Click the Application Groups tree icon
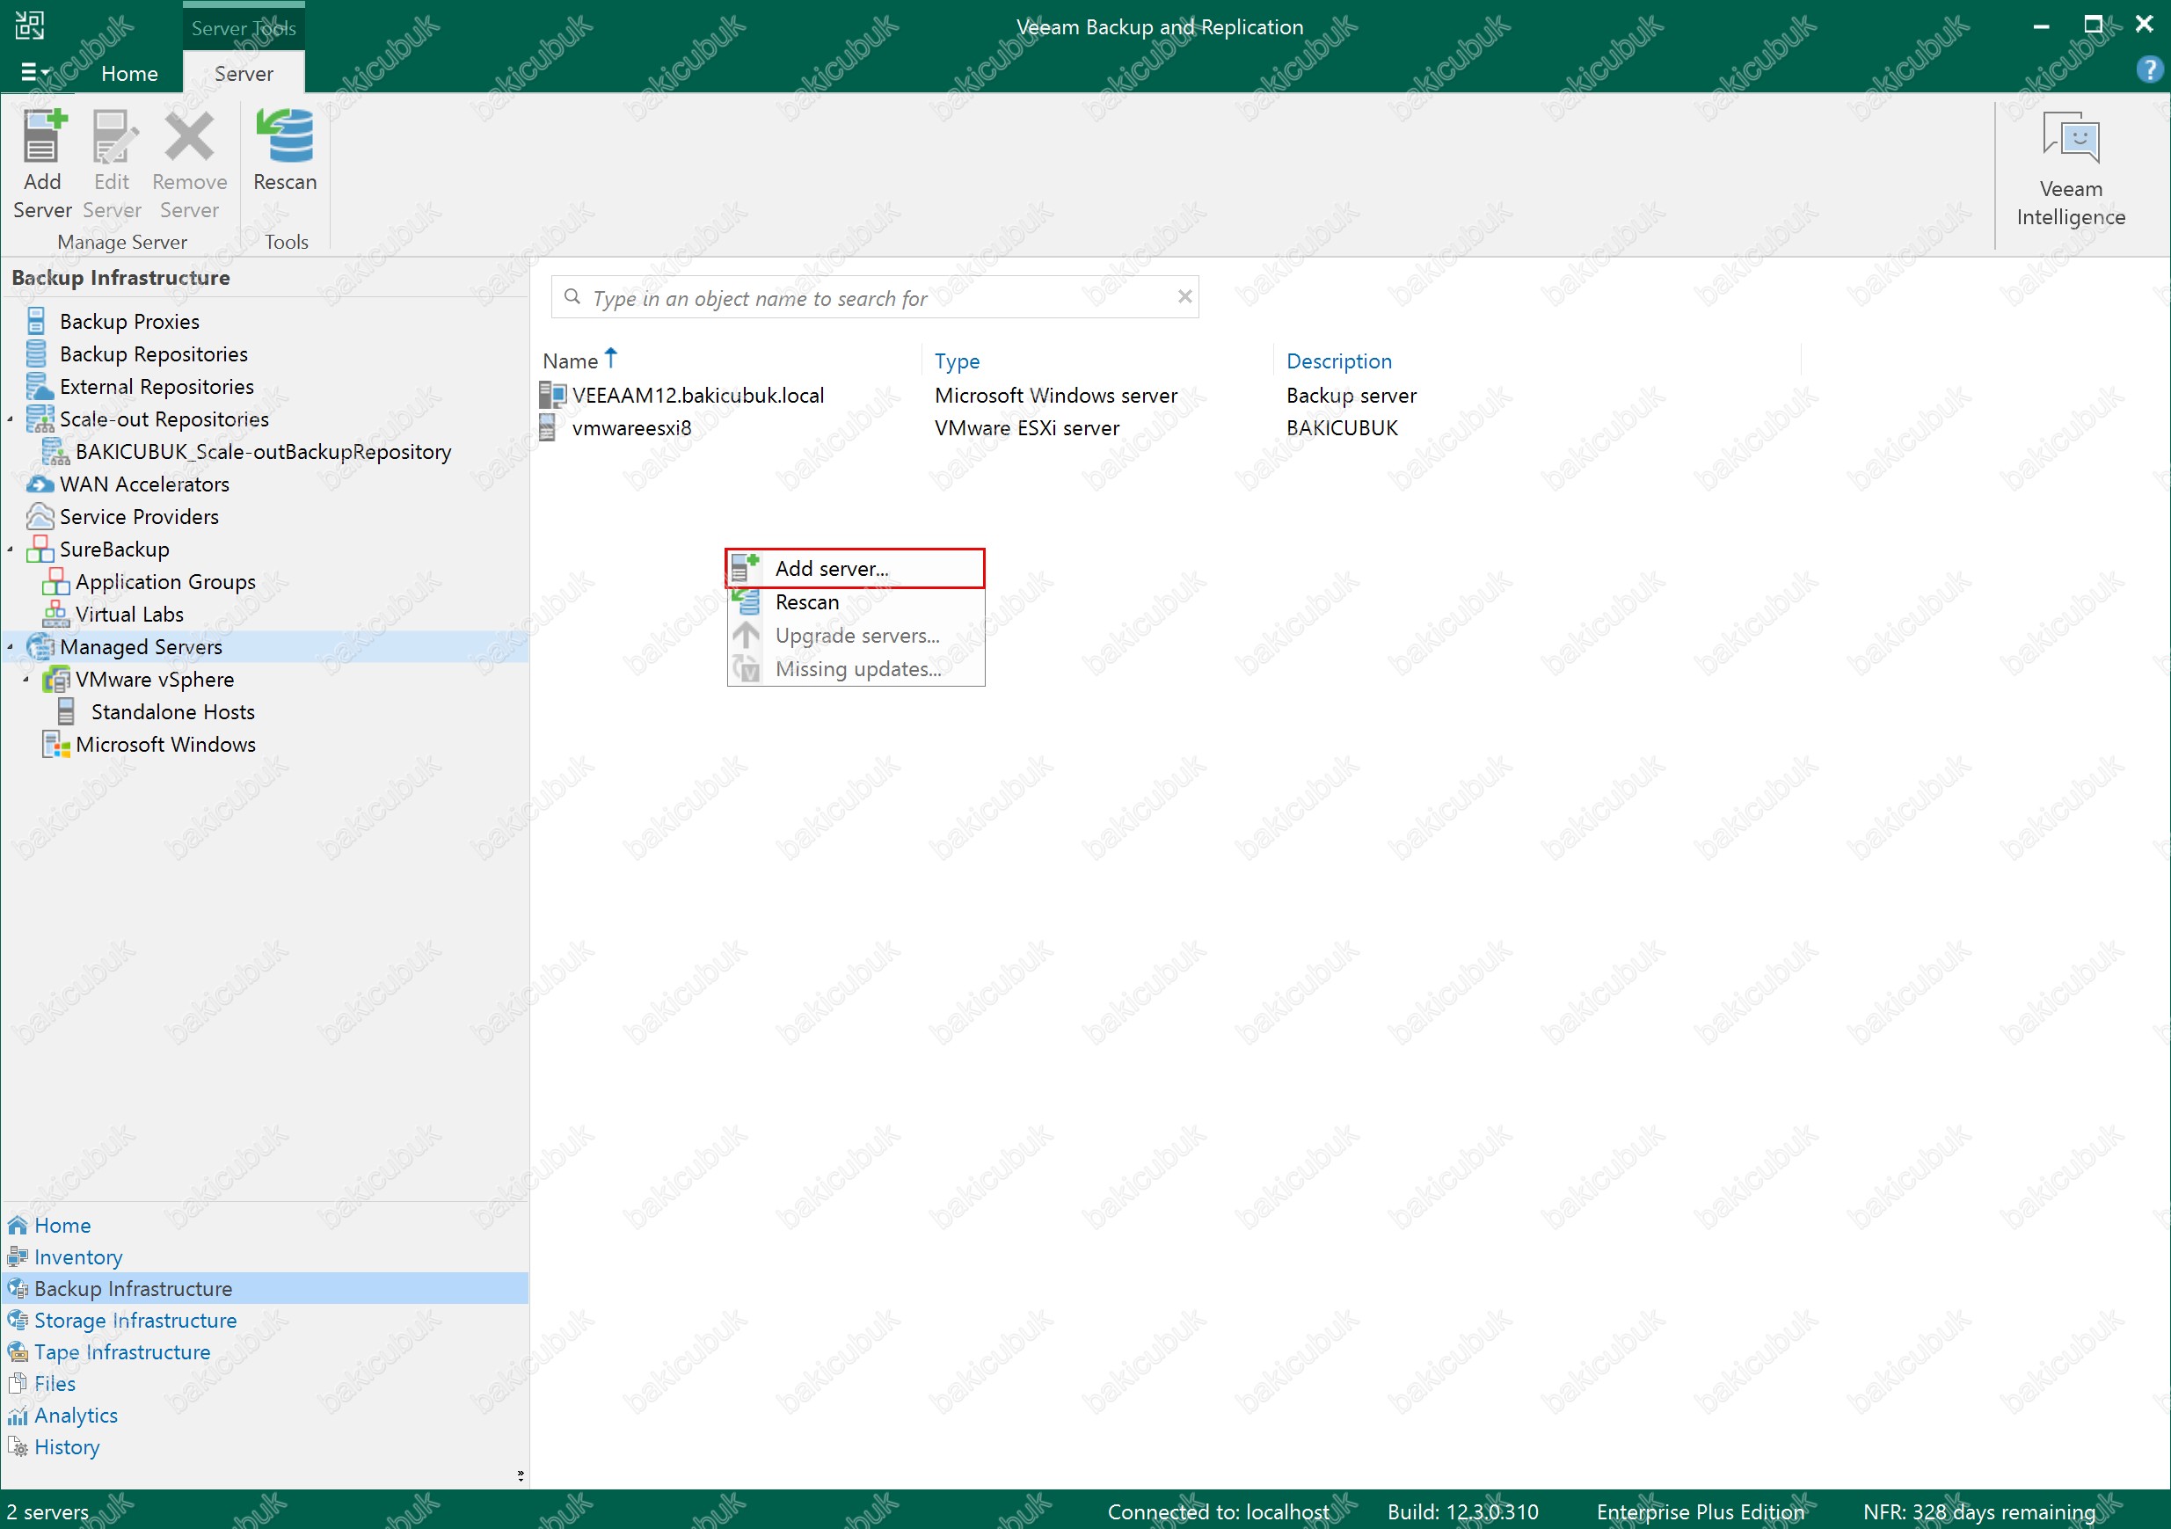Screen dimensions: 2171x1529 coord(55,581)
